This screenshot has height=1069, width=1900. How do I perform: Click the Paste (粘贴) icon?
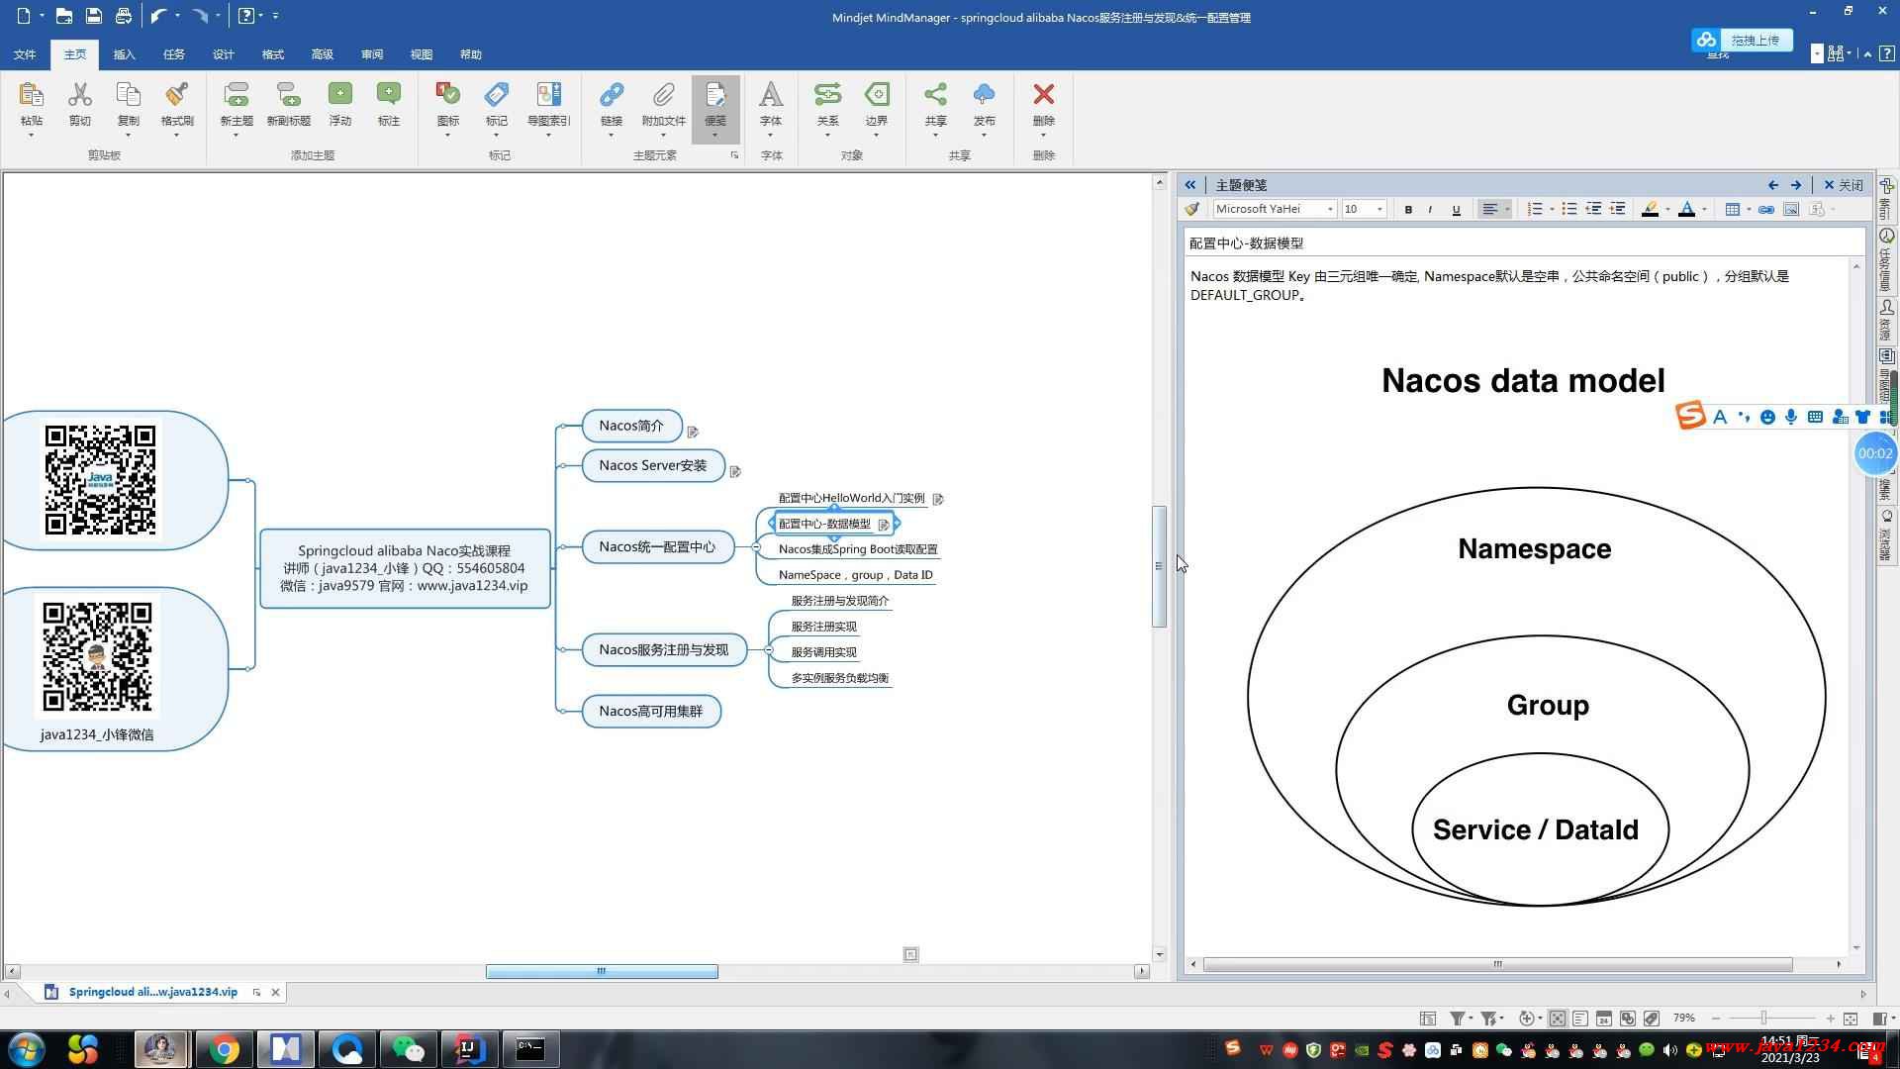point(31,95)
